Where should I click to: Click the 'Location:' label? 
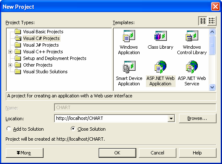[x=15, y=119]
